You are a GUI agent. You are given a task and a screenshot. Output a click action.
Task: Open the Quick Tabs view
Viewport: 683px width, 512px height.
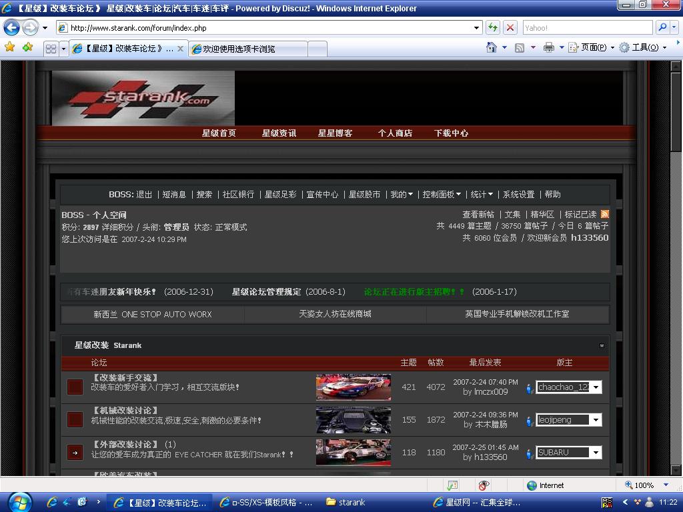(x=51, y=49)
